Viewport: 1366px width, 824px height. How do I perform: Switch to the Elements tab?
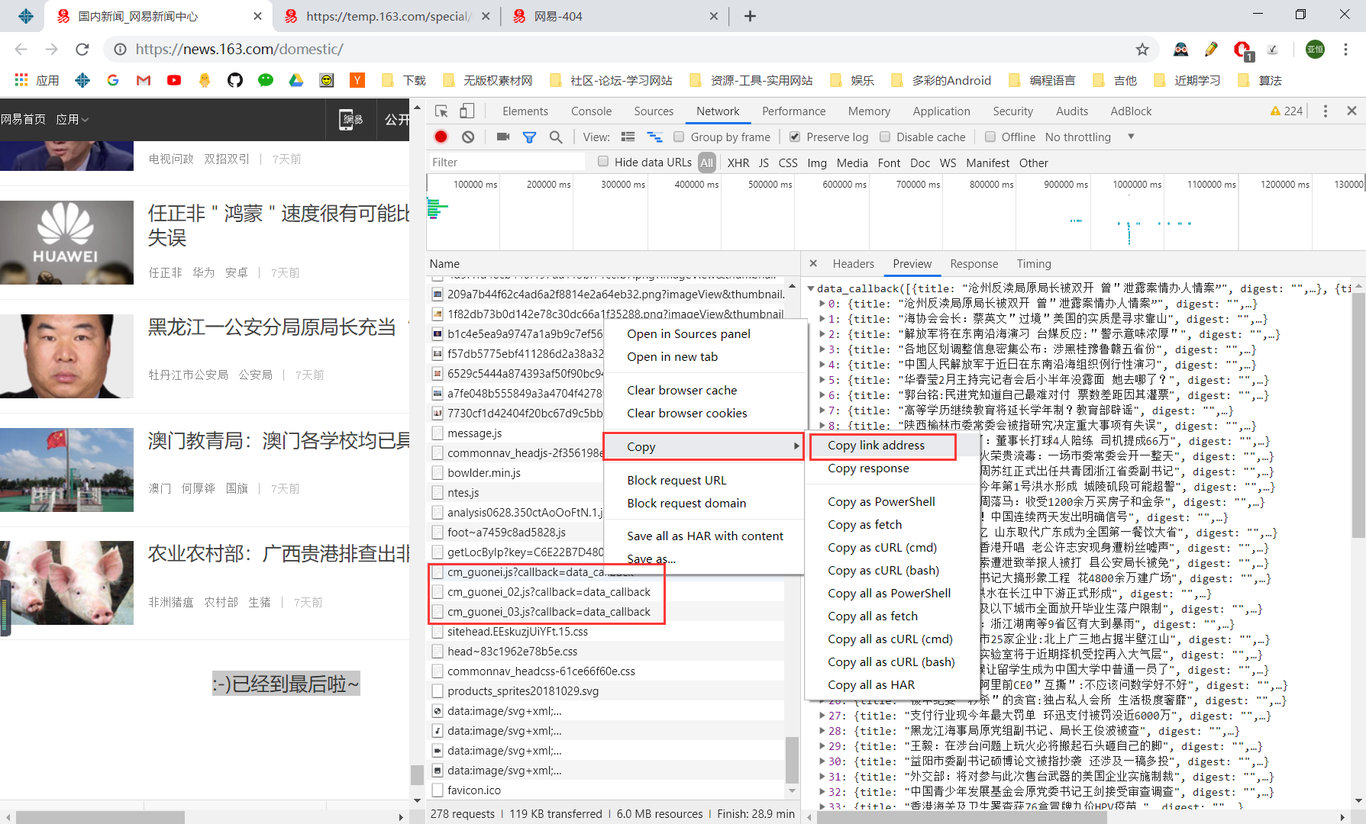tap(525, 111)
